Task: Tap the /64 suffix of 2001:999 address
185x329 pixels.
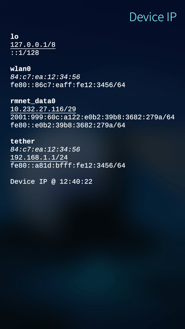Action: click(169, 117)
